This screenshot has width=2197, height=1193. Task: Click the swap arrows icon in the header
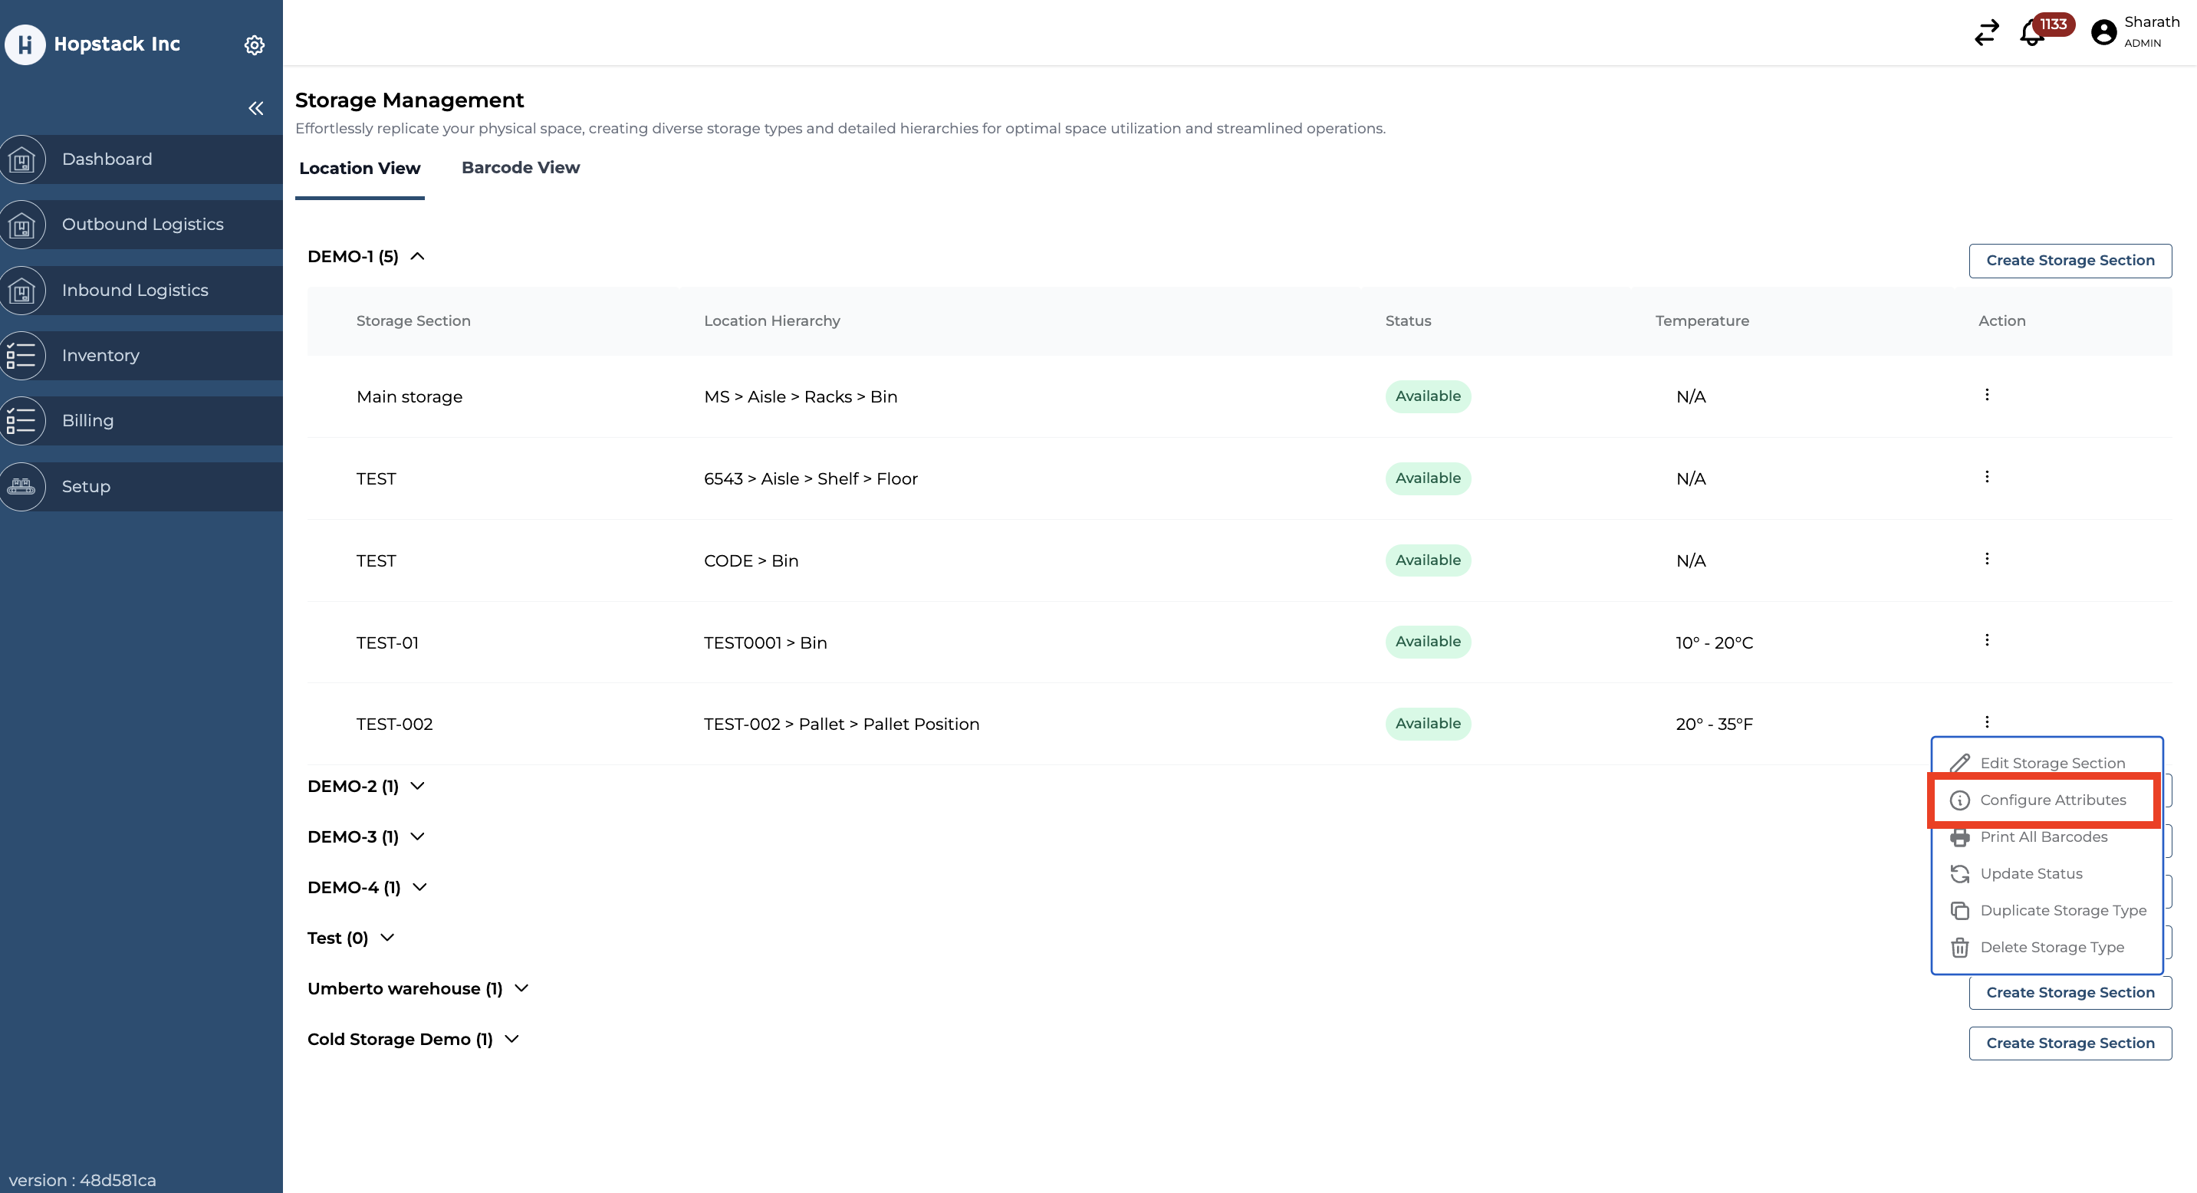[x=1986, y=32]
